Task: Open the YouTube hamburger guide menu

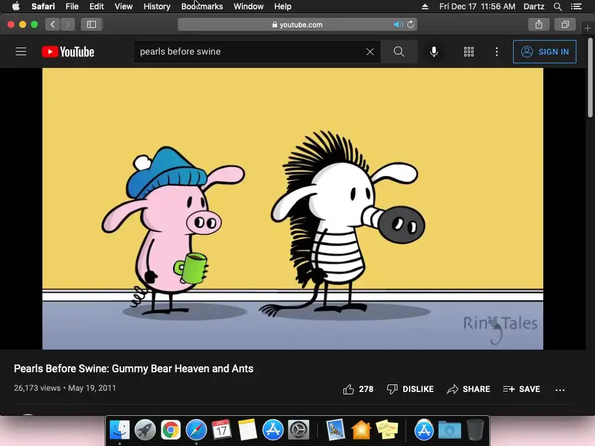Action: 21,52
